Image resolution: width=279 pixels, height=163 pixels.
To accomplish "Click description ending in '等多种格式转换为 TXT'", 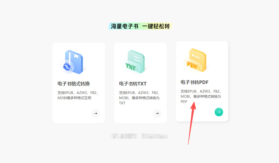I will (139, 98).
